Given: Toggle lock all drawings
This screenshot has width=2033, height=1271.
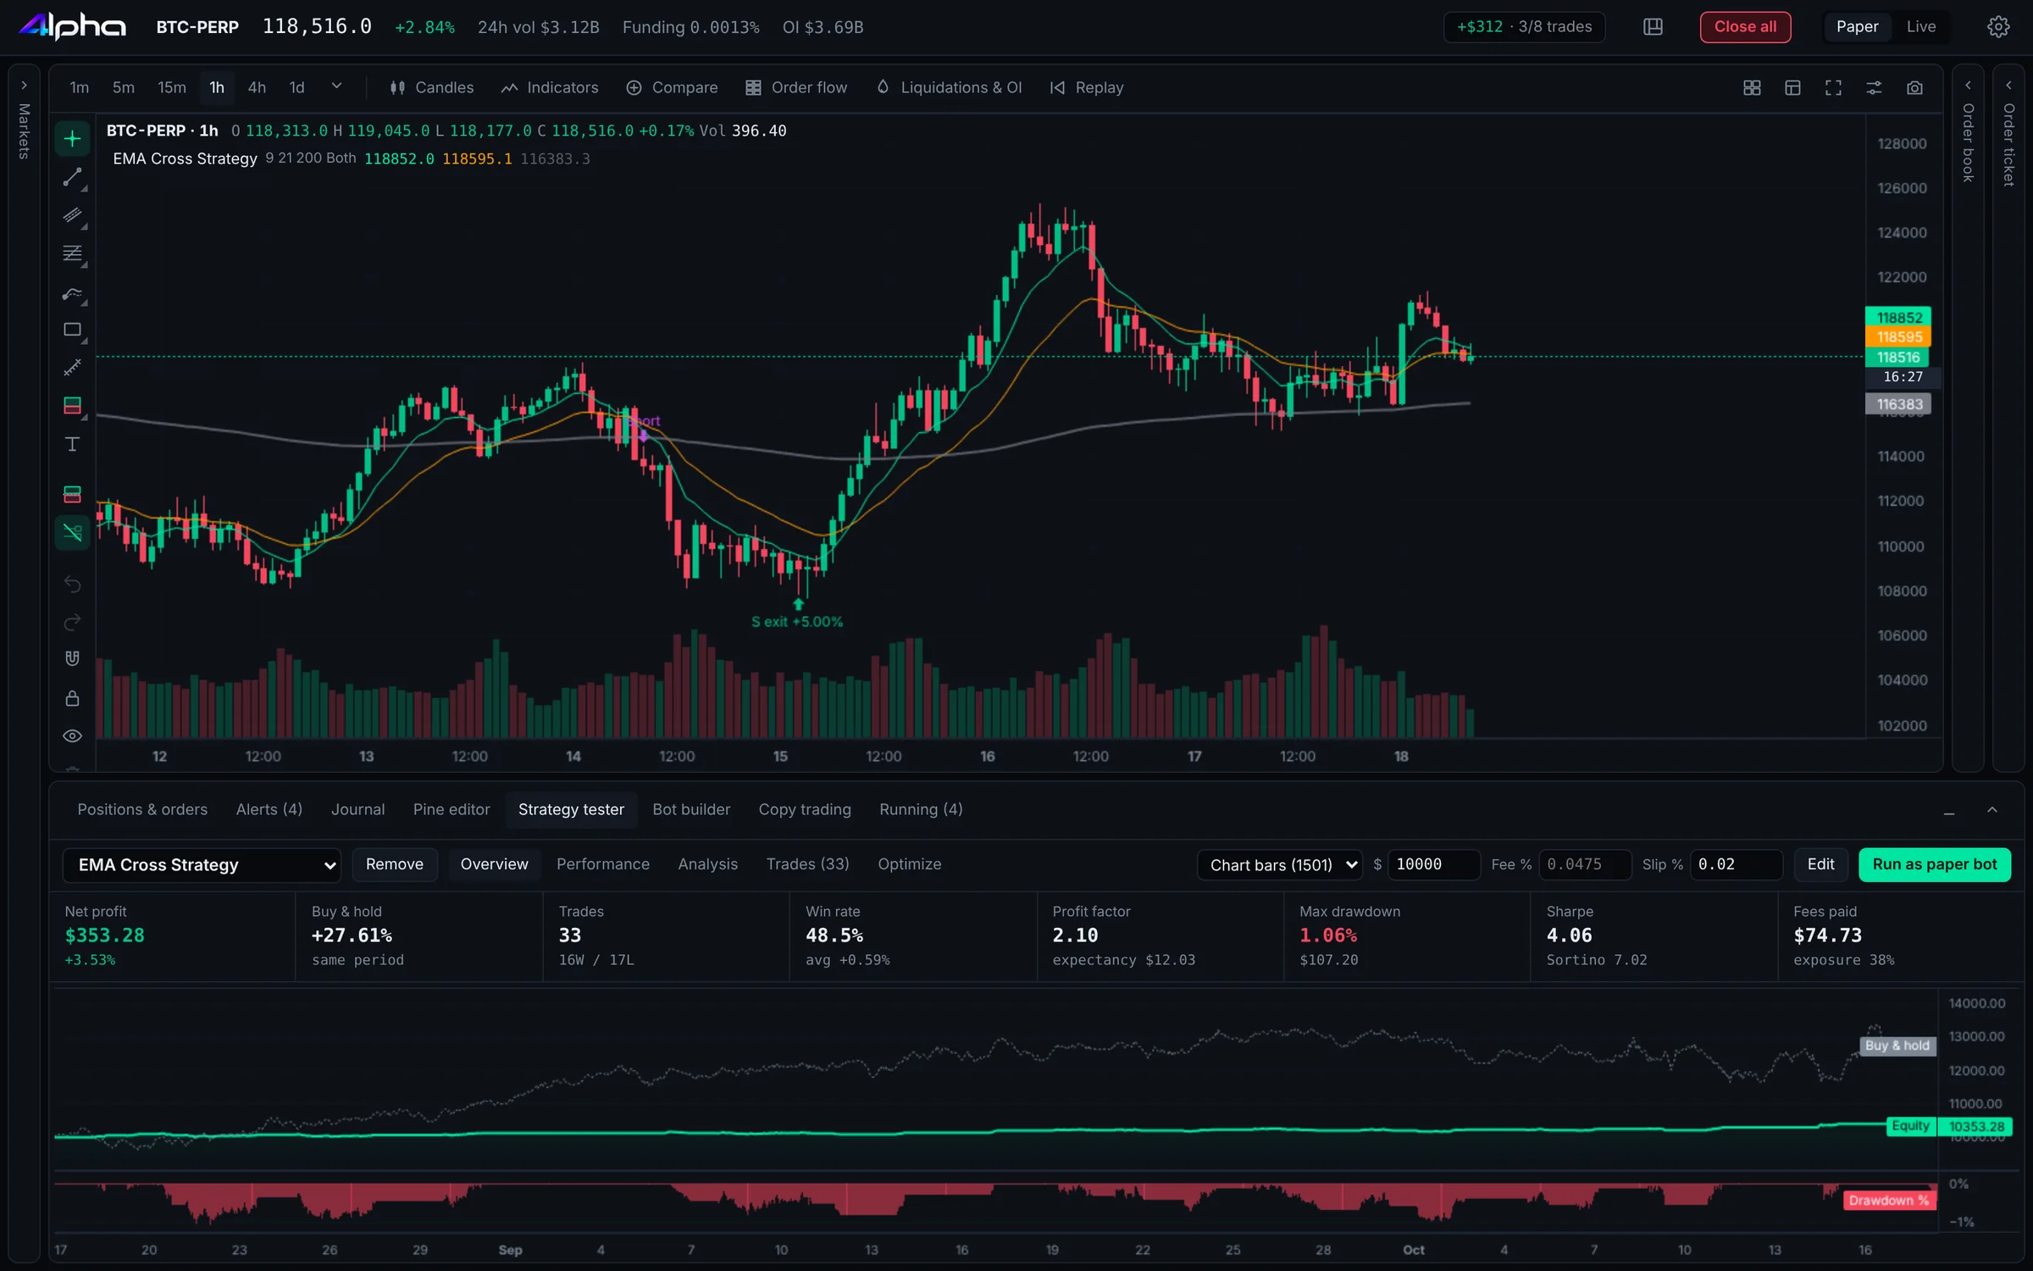Looking at the screenshot, I should (72, 698).
